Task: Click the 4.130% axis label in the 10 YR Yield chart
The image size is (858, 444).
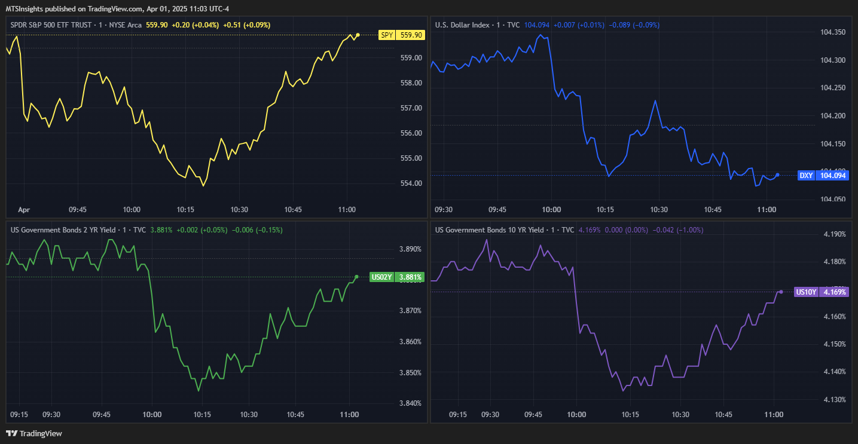Action: click(x=835, y=399)
